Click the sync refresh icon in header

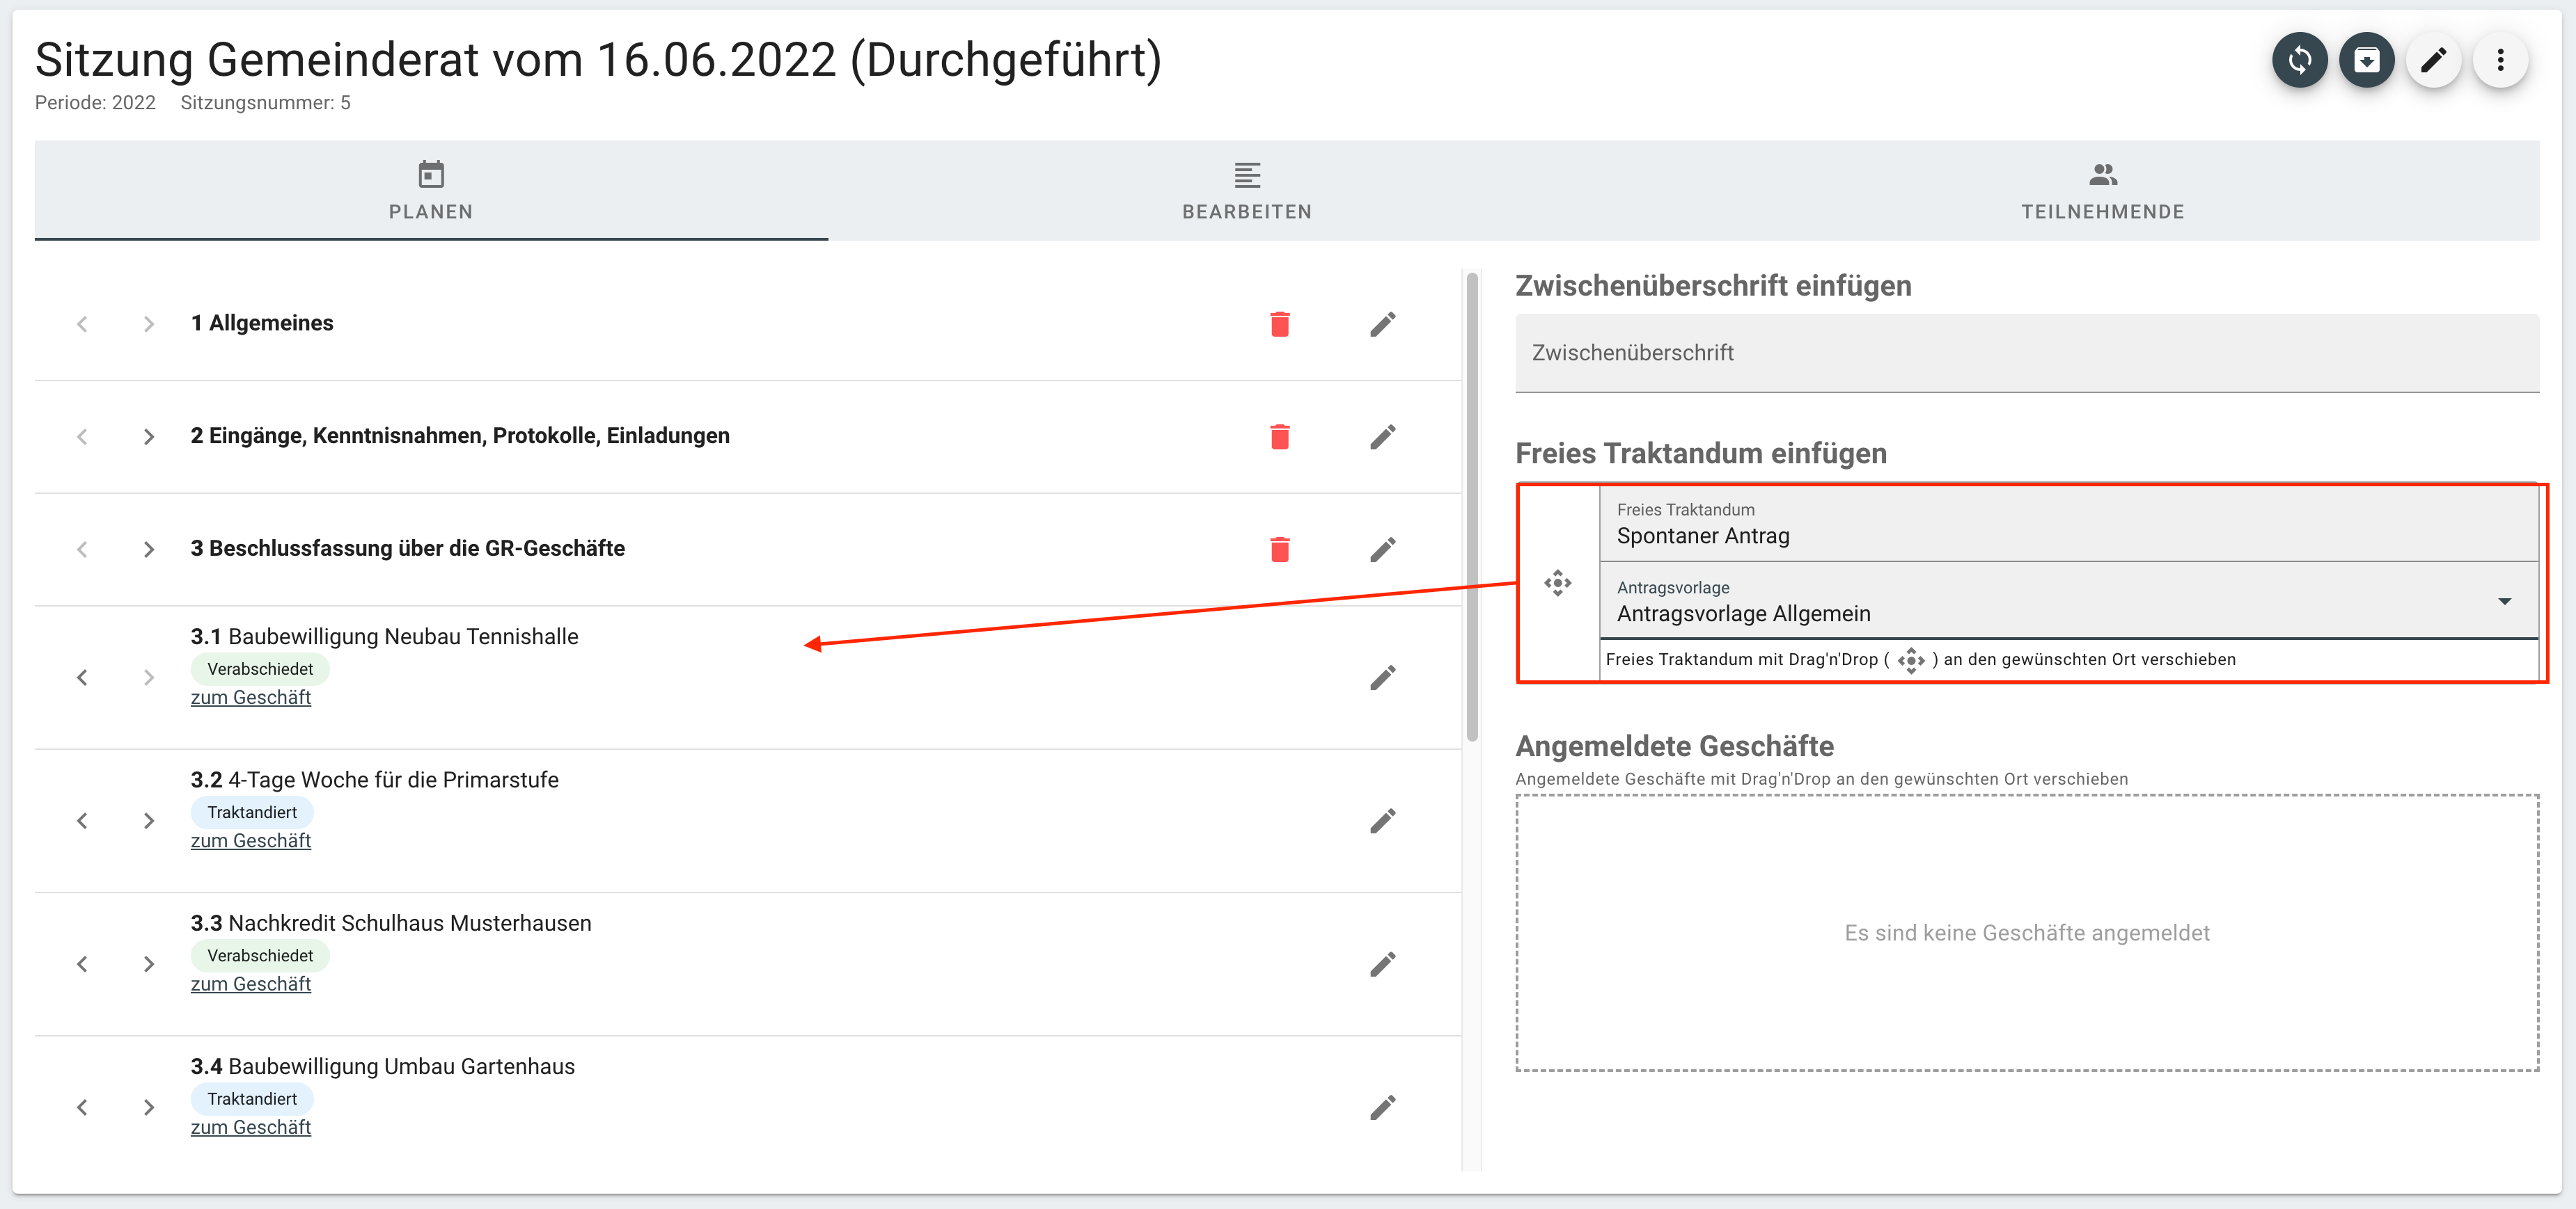click(2299, 60)
